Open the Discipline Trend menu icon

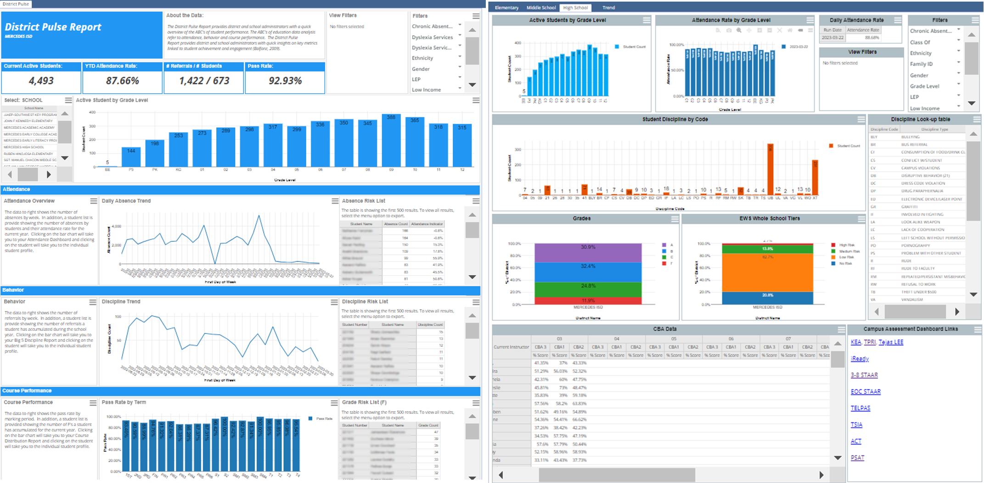(334, 302)
